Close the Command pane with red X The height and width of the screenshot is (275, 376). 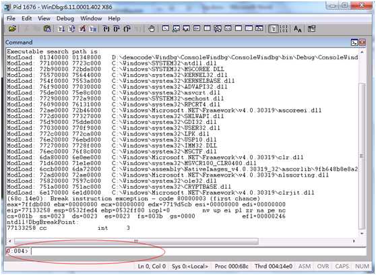click(x=362, y=42)
